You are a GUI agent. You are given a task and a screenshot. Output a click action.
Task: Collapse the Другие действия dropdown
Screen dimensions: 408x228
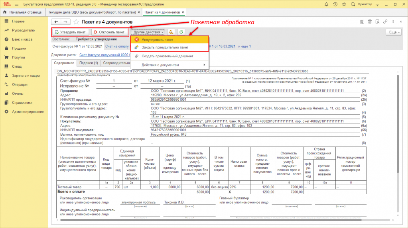click(x=148, y=32)
